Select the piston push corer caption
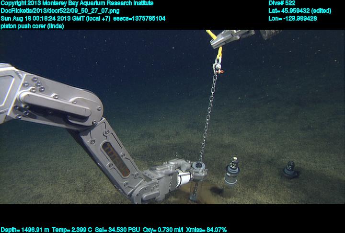345x233 pixels. 32,26
